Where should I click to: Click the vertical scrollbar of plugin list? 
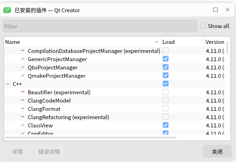pos(227,48)
